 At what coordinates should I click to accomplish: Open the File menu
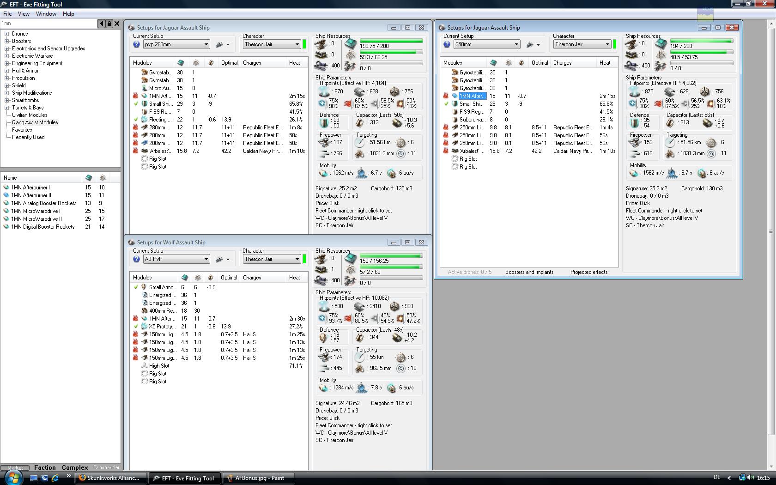coord(7,14)
